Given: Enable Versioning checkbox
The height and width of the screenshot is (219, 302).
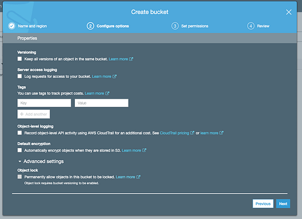Looking at the screenshot, I should [19, 59].
